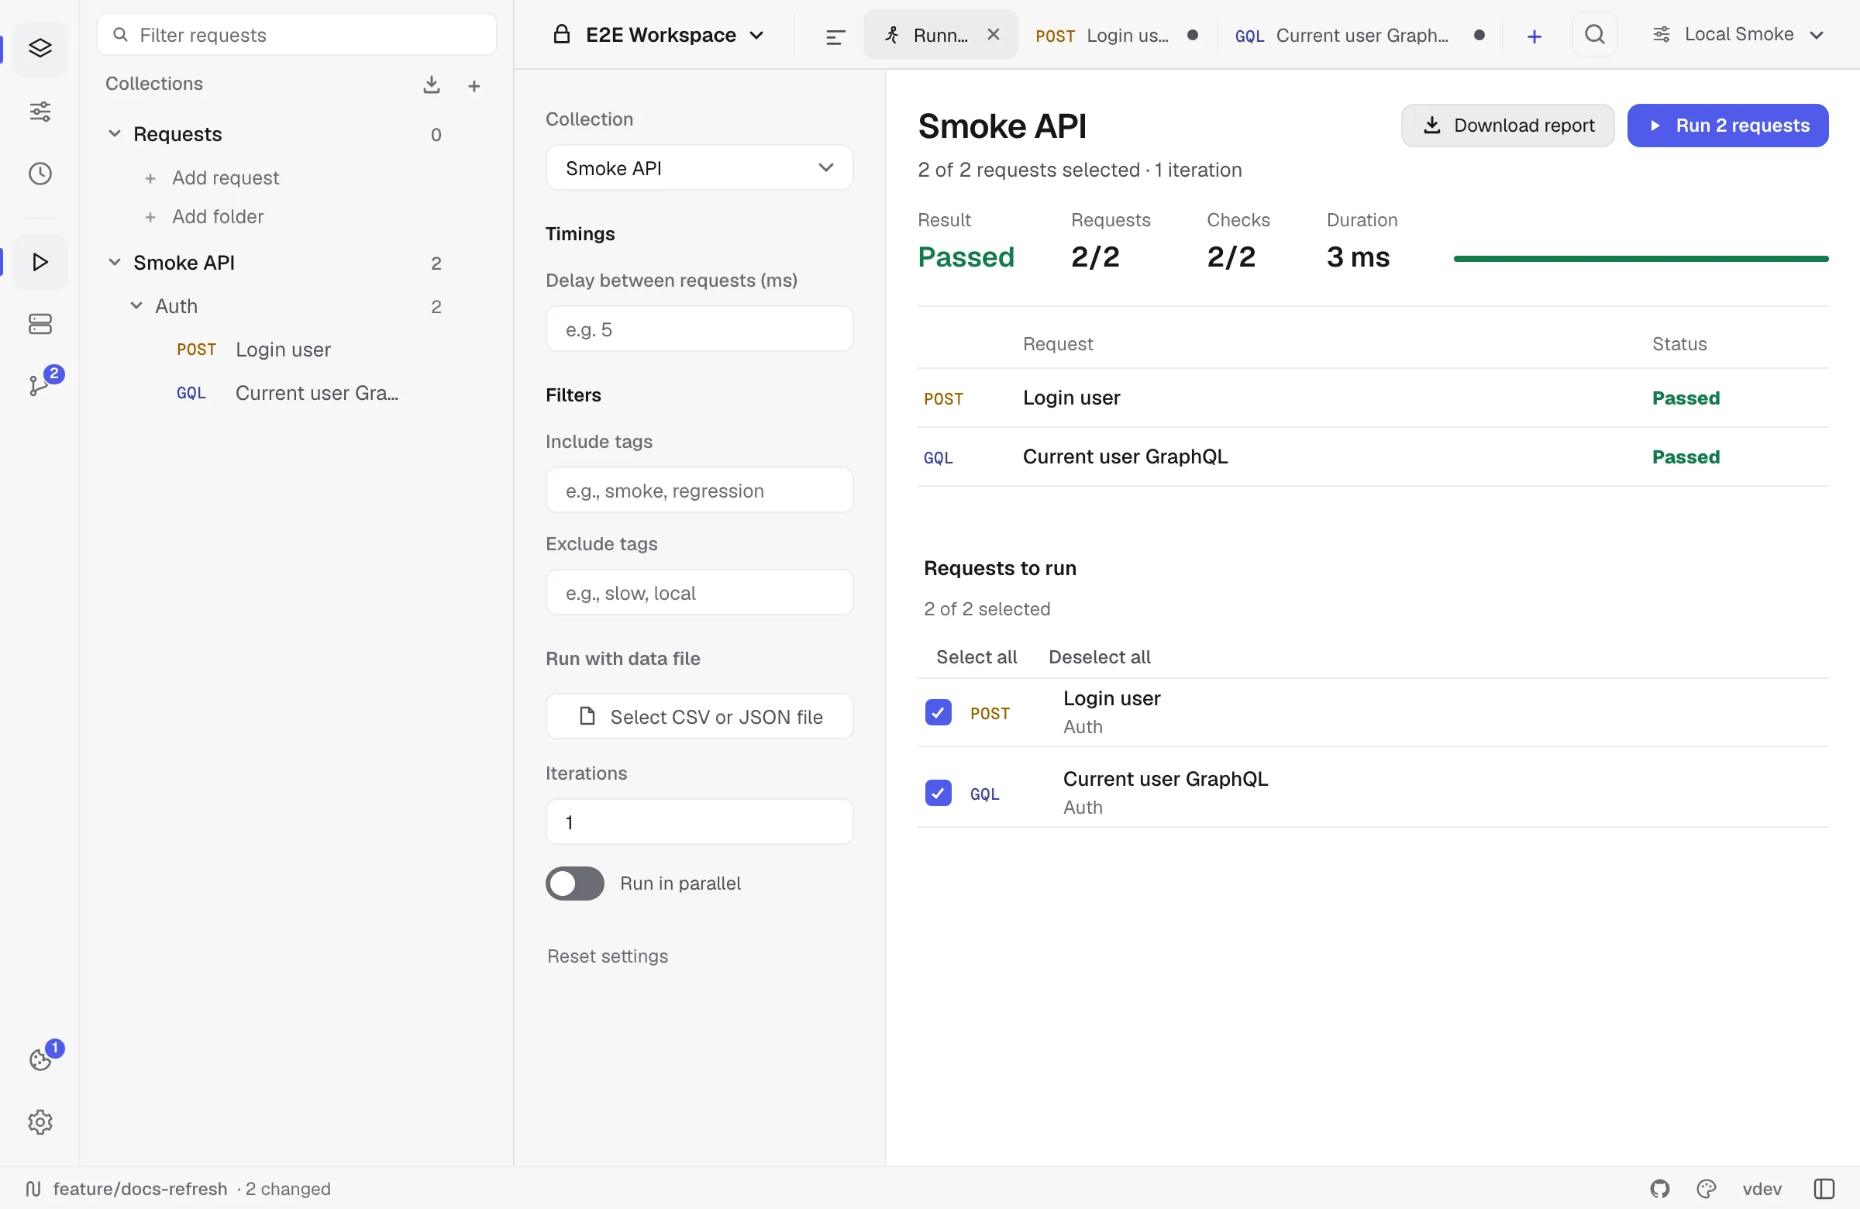Open the Local Smoke environment dropdown
Image resolution: width=1860 pixels, height=1209 pixels.
[1738, 34]
